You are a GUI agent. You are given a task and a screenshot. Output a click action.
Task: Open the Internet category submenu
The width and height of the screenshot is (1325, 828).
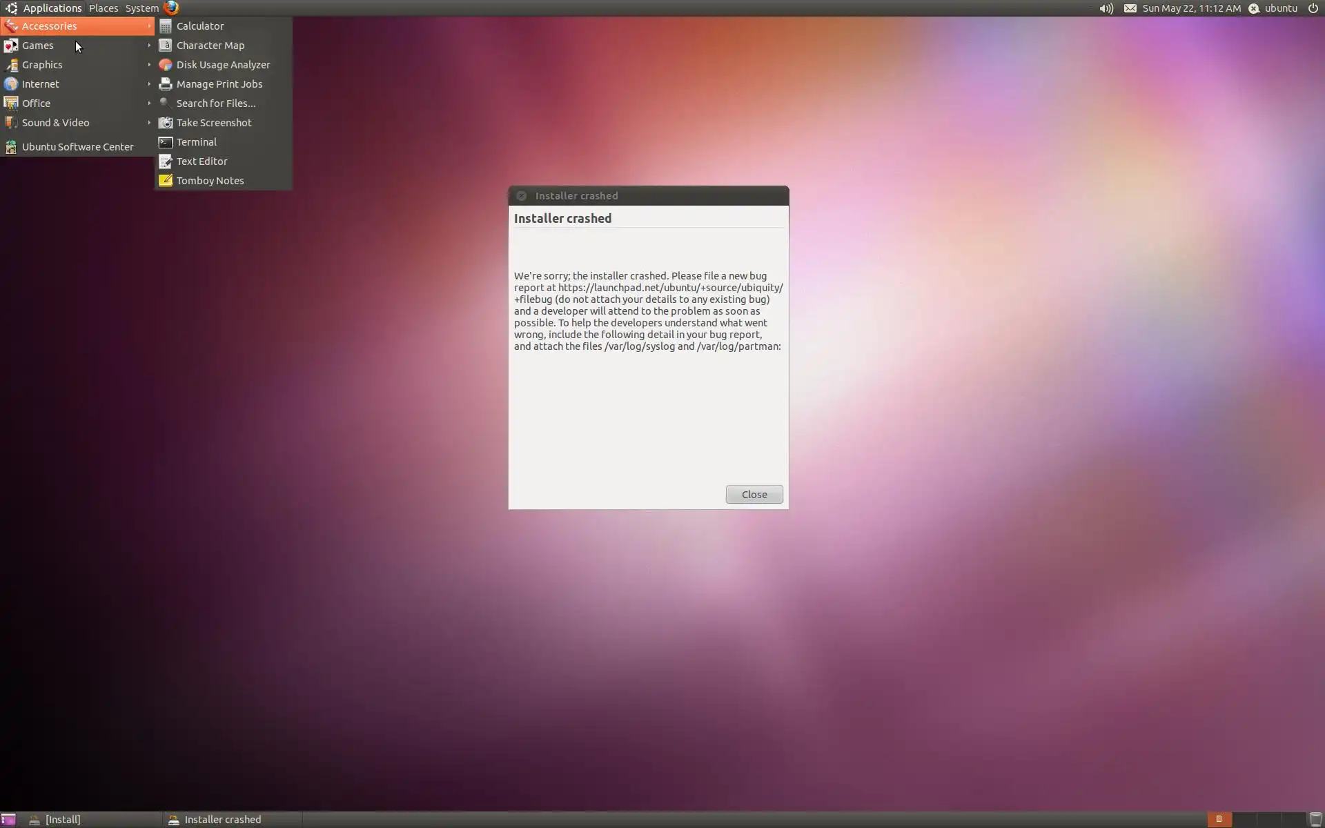click(x=40, y=84)
